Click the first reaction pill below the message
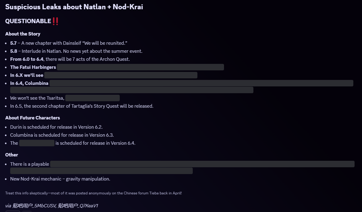 point(13,211)
